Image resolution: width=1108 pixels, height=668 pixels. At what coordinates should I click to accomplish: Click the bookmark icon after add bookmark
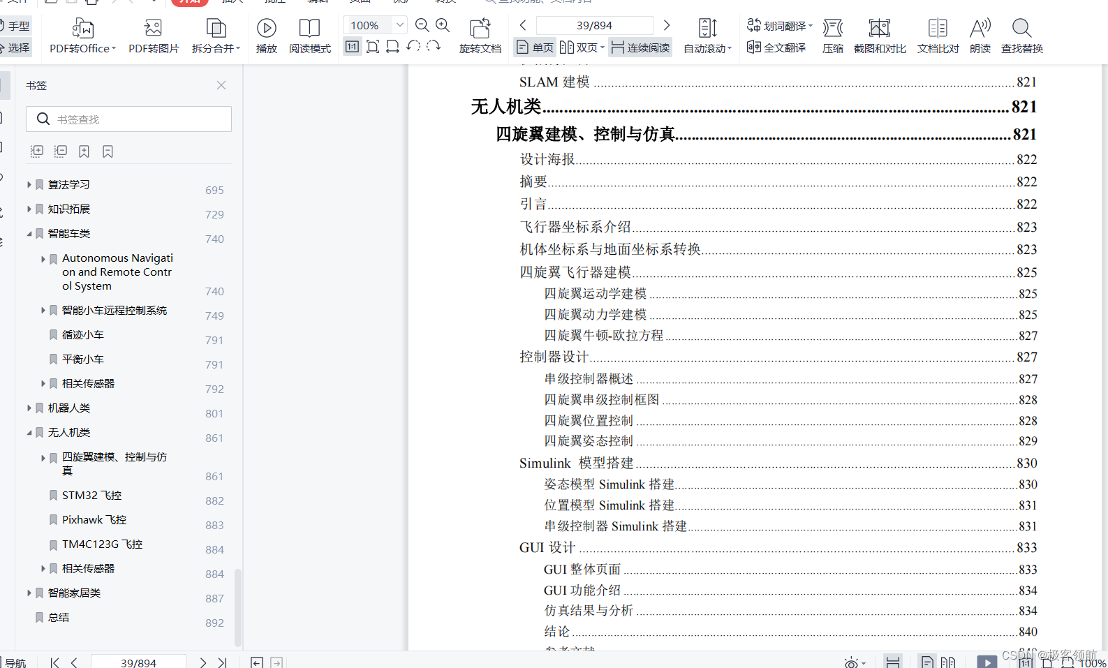[x=108, y=151]
